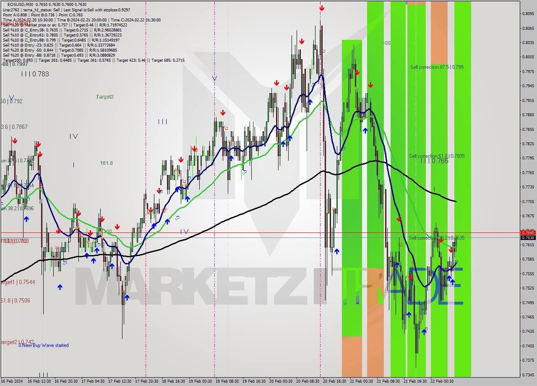
Task: Click the '61.8 | 0.7506' level label
Action: 15,300
